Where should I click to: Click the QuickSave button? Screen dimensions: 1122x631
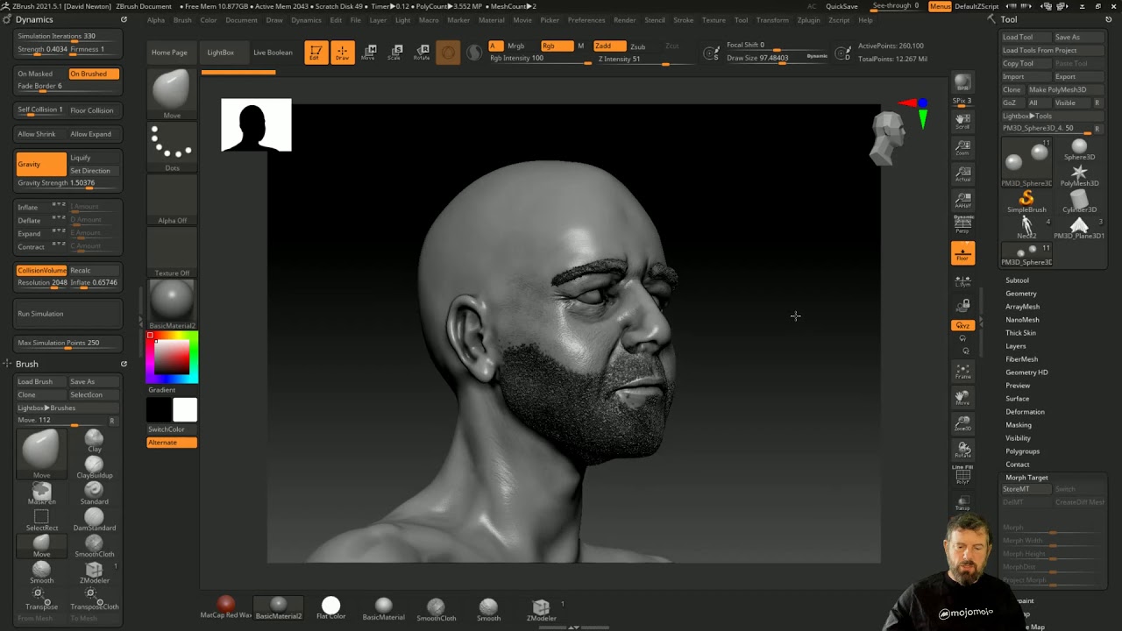pyautogui.click(x=841, y=6)
